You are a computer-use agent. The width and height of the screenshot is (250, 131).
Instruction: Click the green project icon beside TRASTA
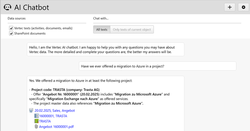pos(36,121)
